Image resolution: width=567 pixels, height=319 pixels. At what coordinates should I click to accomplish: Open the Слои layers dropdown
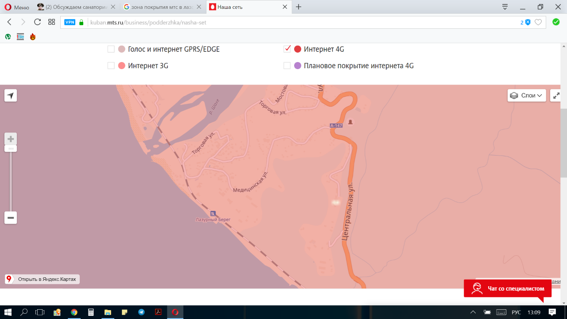[x=526, y=95]
